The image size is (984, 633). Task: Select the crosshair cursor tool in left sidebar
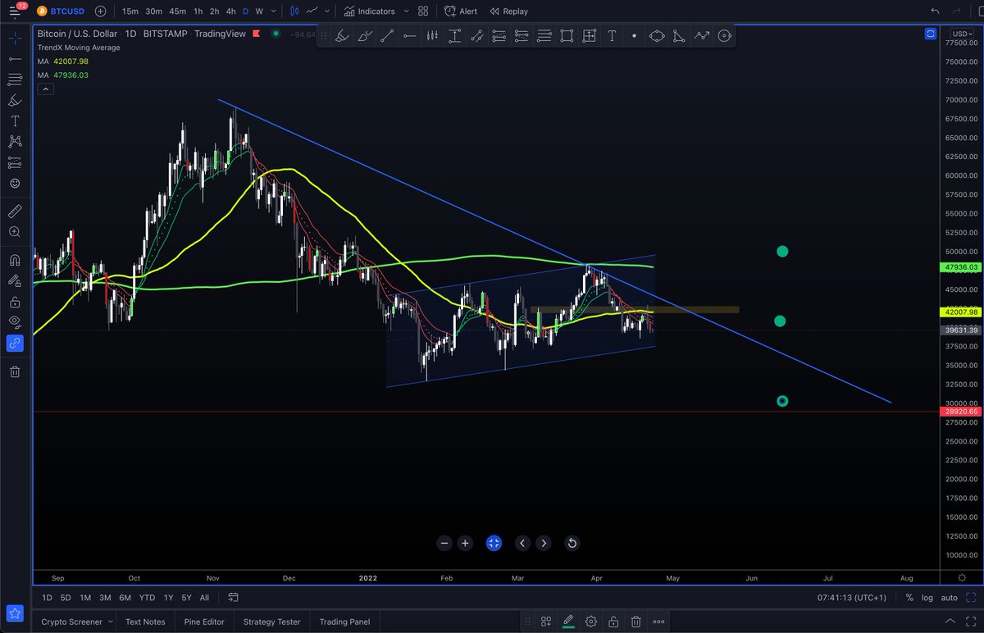click(15, 38)
